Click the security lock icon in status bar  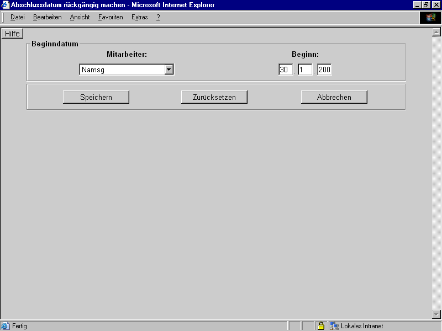(321, 325)
